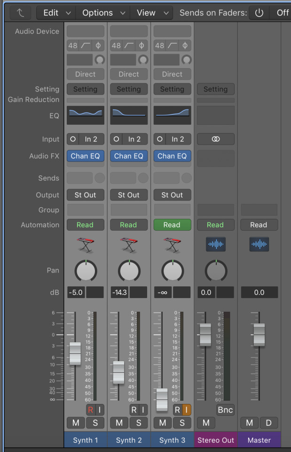
Task: Click the Synth 1 volume fader
Action: 75,354
